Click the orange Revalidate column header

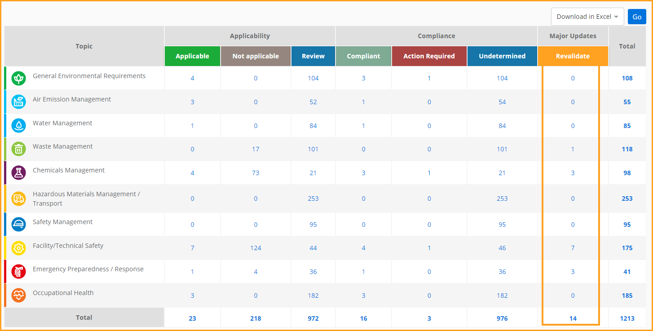(573, 56)
